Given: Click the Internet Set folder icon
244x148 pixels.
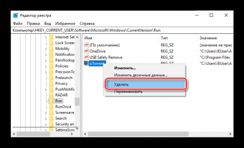Looking at the screenshot, I should (x=51, y=37).
